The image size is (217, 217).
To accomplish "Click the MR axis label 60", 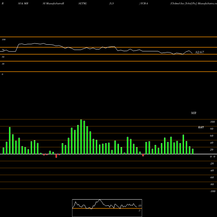I will click(x=212, y=136).
